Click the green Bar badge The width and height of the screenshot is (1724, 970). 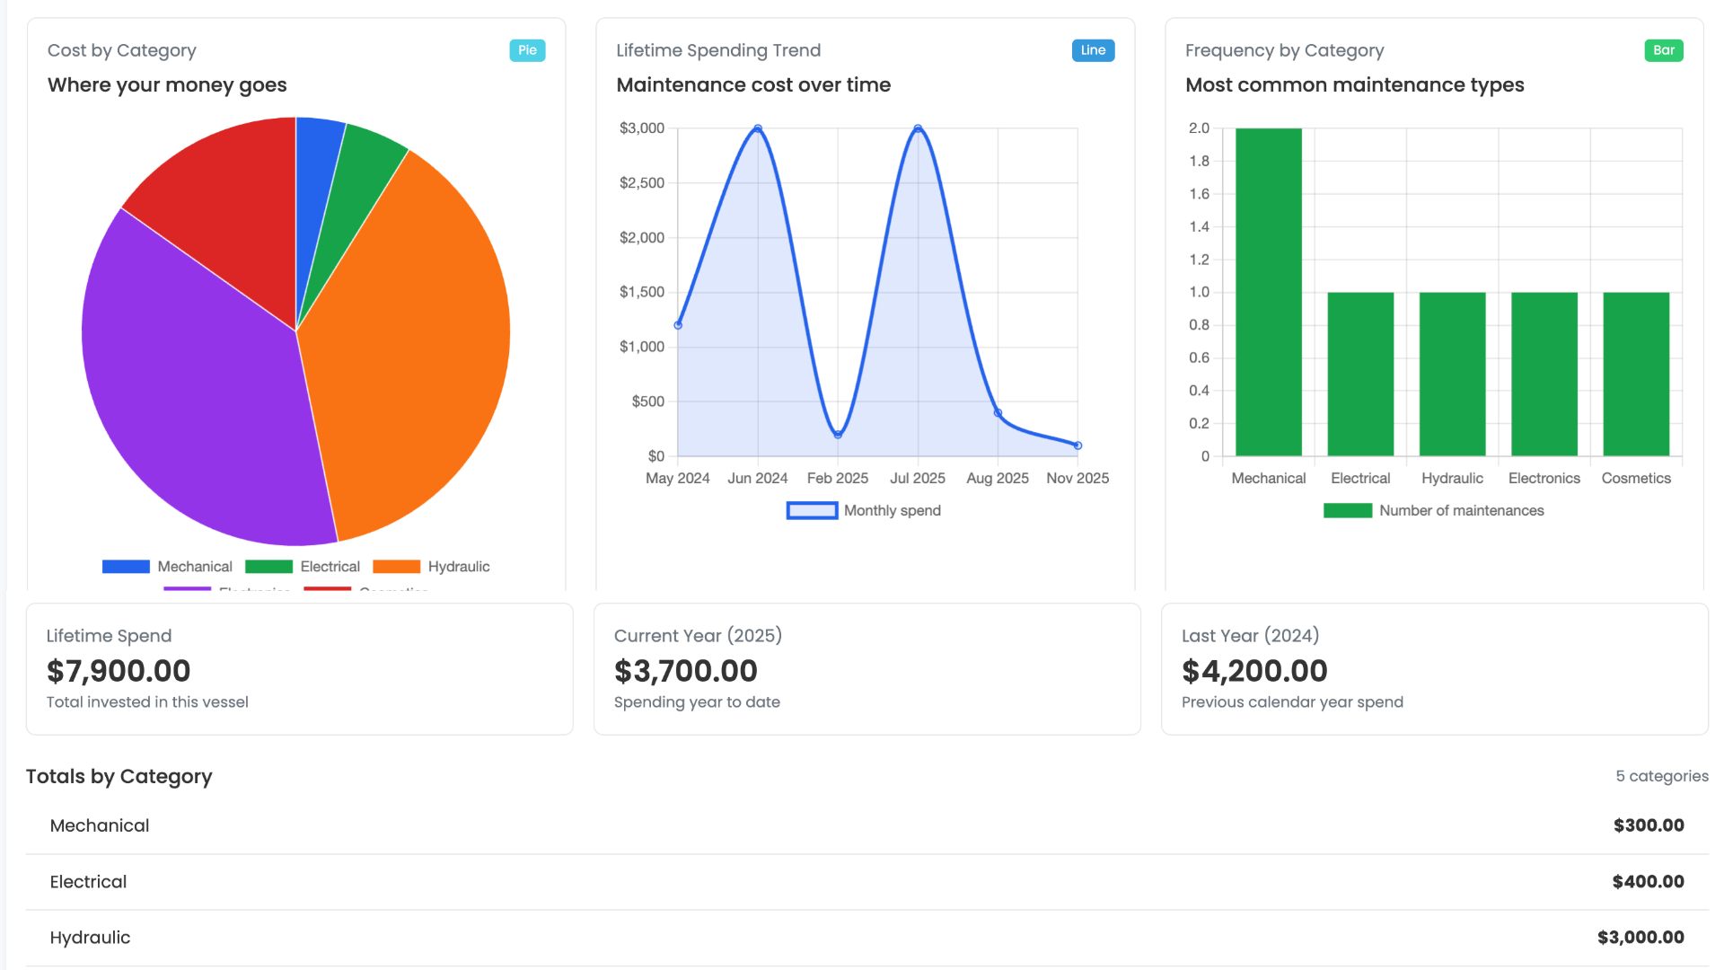1663,50
